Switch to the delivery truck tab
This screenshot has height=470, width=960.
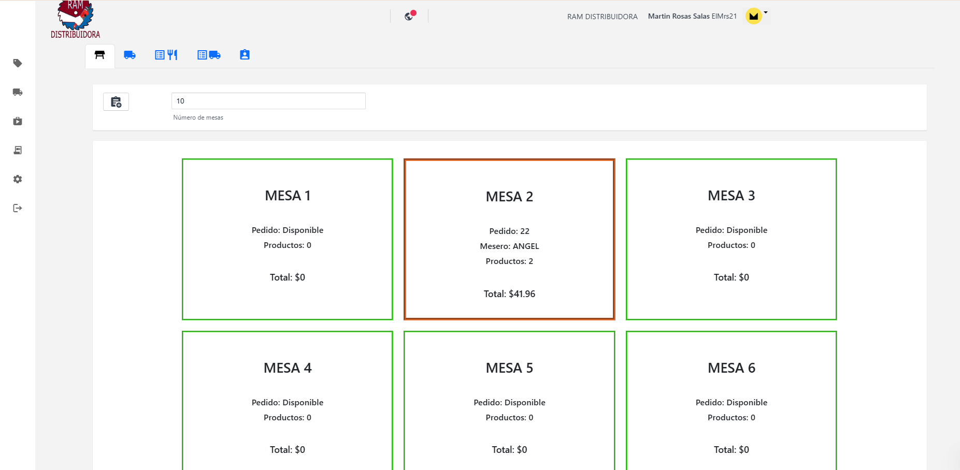(x=130, y=55)
